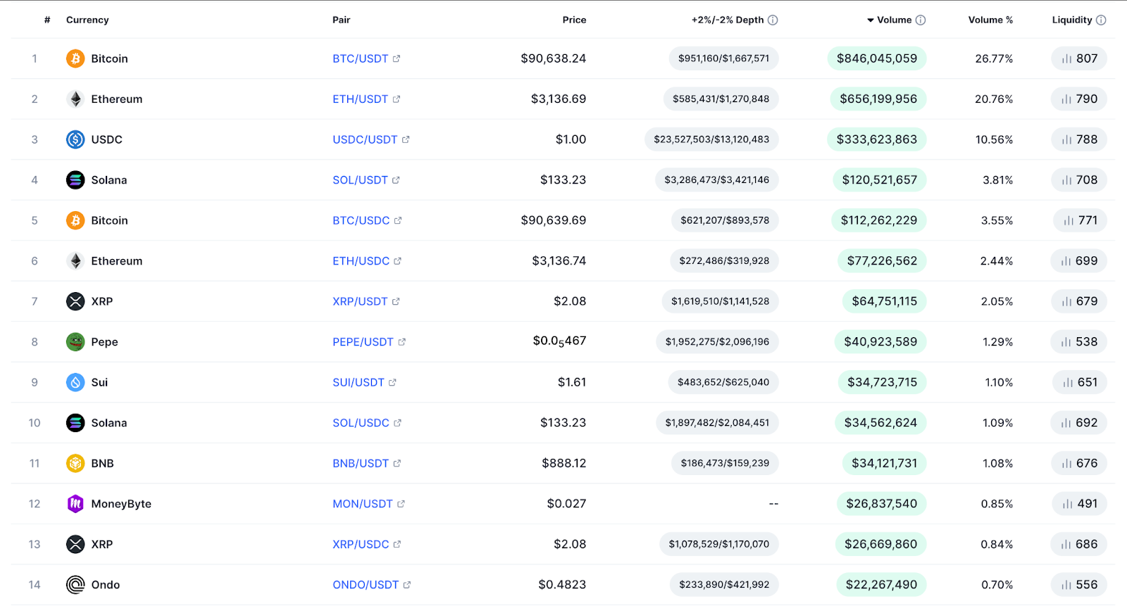Viewport: 1127px width, 606px height.
Task: Click external link icon beside BTC/USDT
Action: pos(397,58)
